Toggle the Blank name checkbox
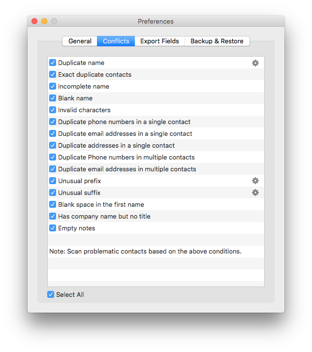This screenshot has height=352, width=312. tap(53, 98)
